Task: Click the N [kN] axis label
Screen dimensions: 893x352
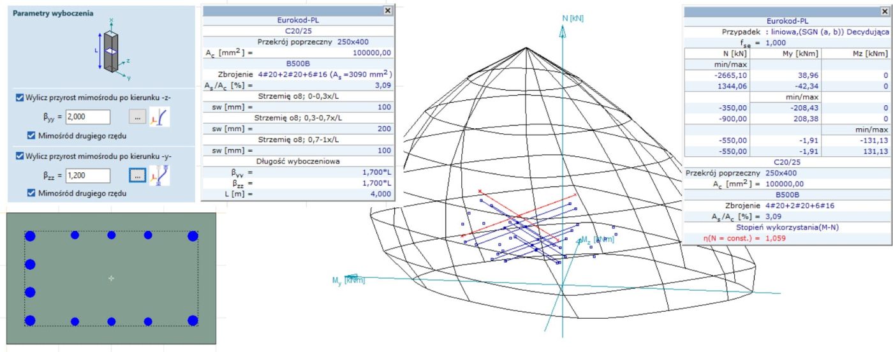Action: pos(573,18)
